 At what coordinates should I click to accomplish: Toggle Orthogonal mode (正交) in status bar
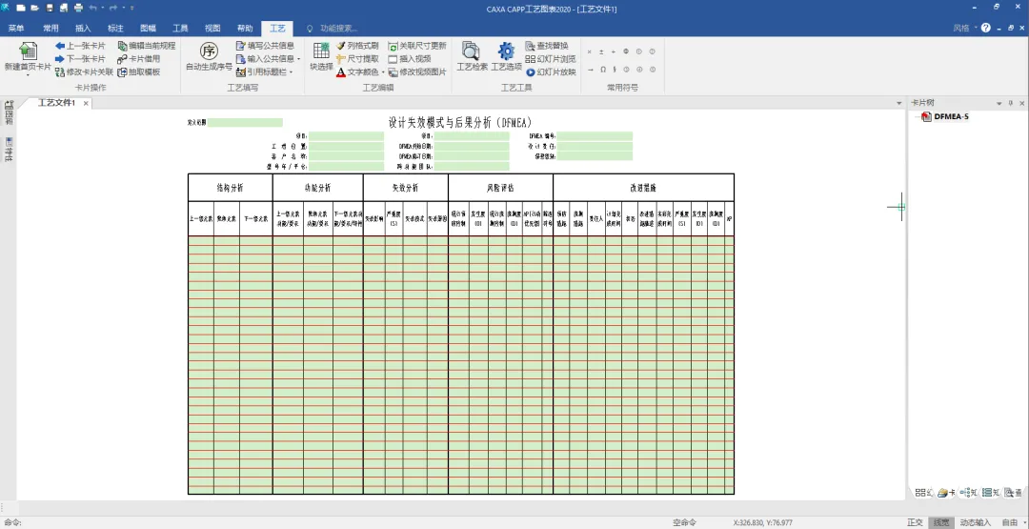point(915,523)
